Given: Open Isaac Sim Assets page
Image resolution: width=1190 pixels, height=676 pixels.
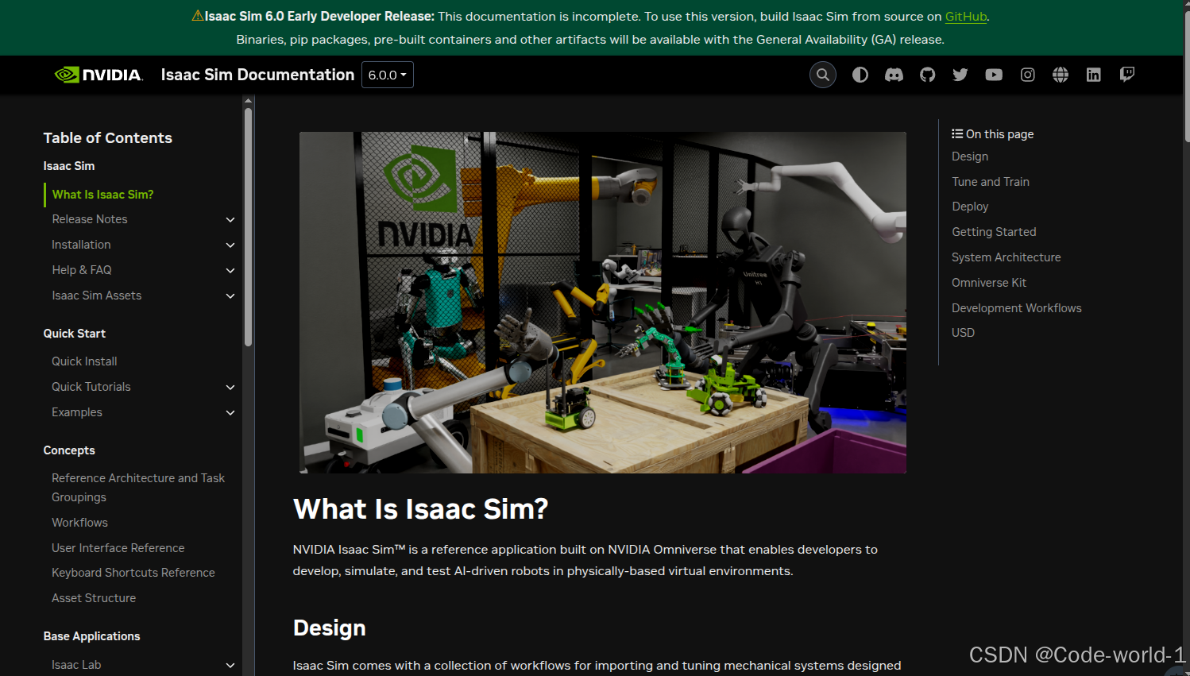Looking at the screenshot, I should 97,296.
